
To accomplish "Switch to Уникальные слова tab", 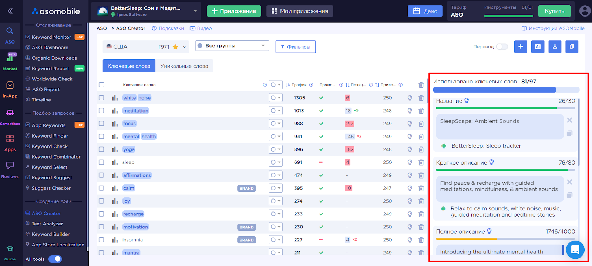I will click(184, 66).
